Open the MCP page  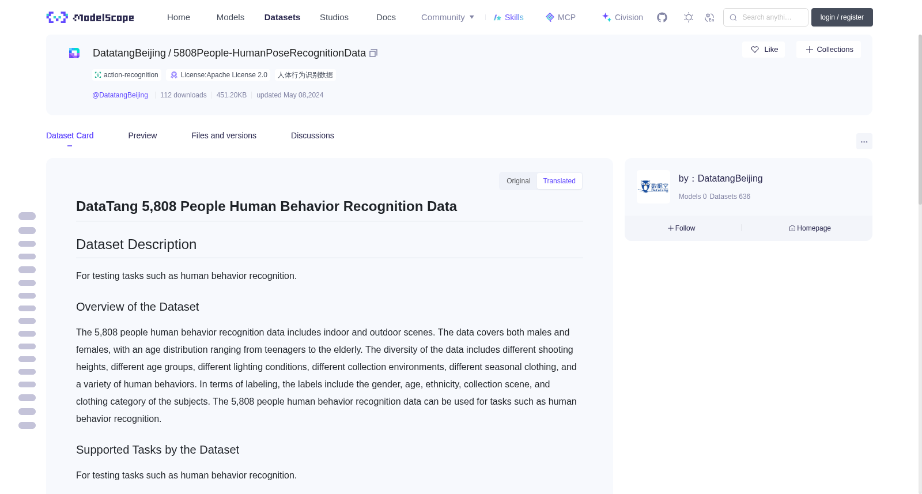click(x=561, y=17)
